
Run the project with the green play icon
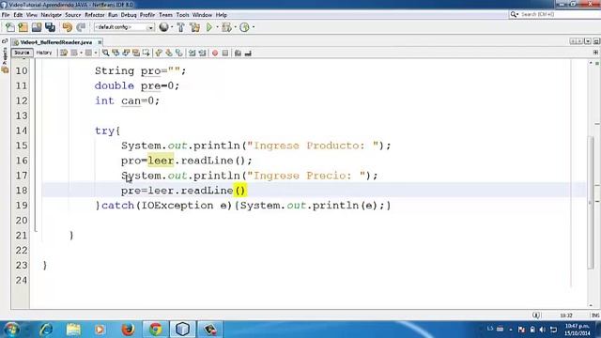coord(209,27)
